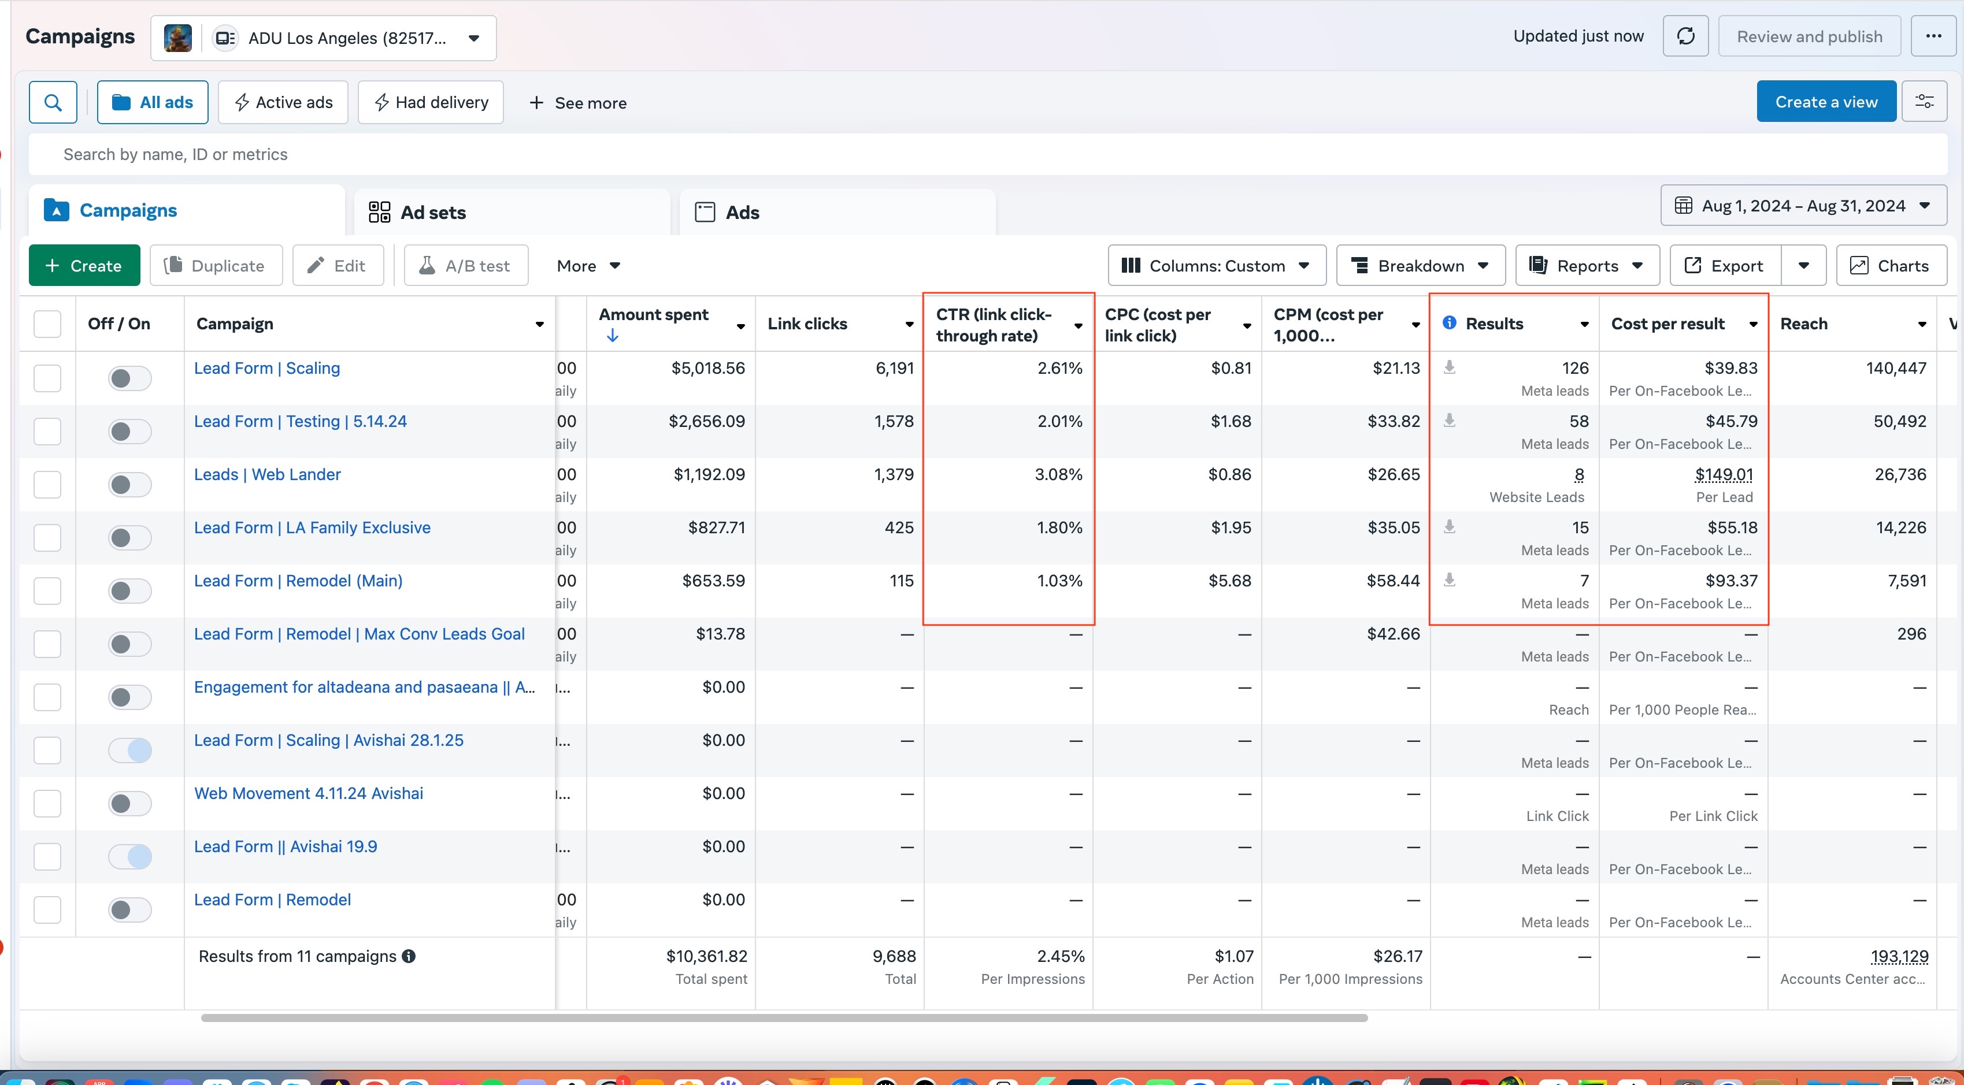Open the search campaigns magnifier icon
The width and height of the screenshot is (1964, 1085).
tap(53, 101)
